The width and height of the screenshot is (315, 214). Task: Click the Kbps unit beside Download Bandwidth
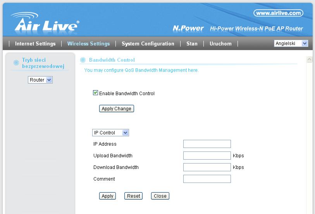[x=238, y=167]
